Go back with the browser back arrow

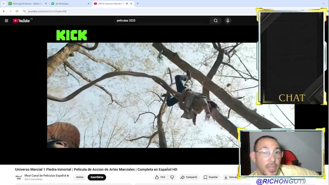coord(4,11)
